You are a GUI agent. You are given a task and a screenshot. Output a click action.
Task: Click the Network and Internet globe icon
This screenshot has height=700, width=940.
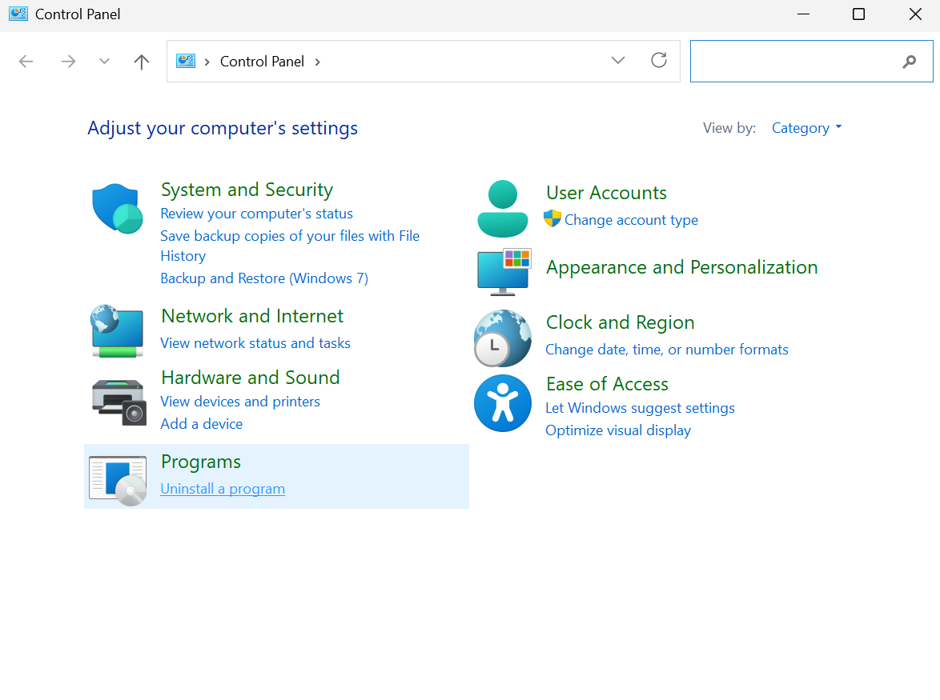(118, 331)
